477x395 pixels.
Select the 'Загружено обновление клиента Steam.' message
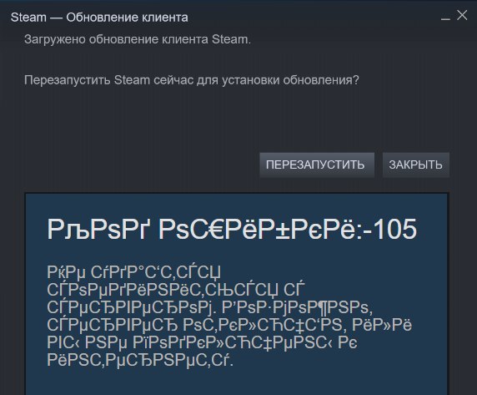[x=138, y=39]
